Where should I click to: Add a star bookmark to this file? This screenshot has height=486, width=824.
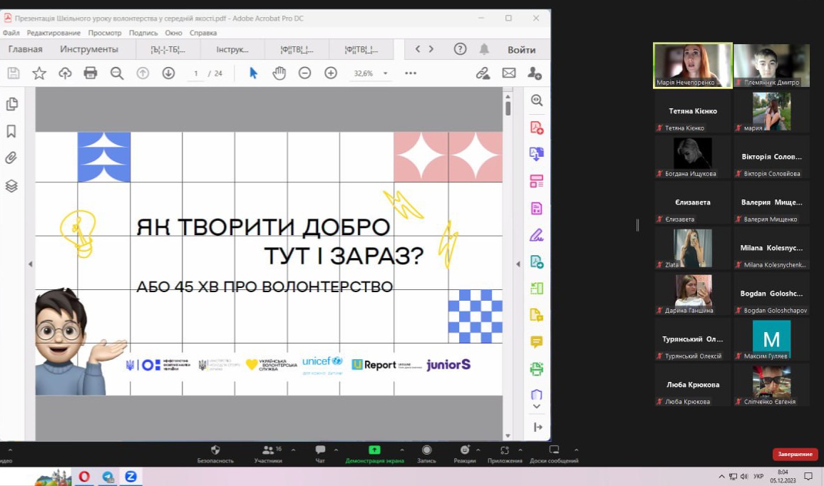(39, 73)
